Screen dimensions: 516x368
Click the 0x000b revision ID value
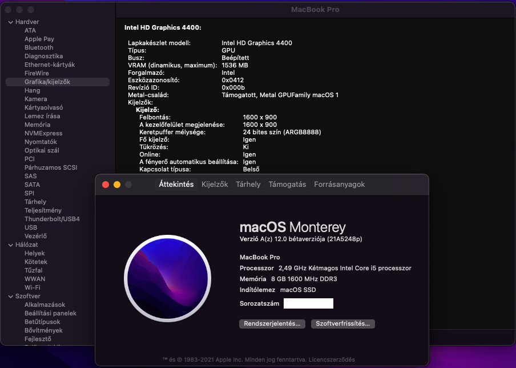pos(233,87)
